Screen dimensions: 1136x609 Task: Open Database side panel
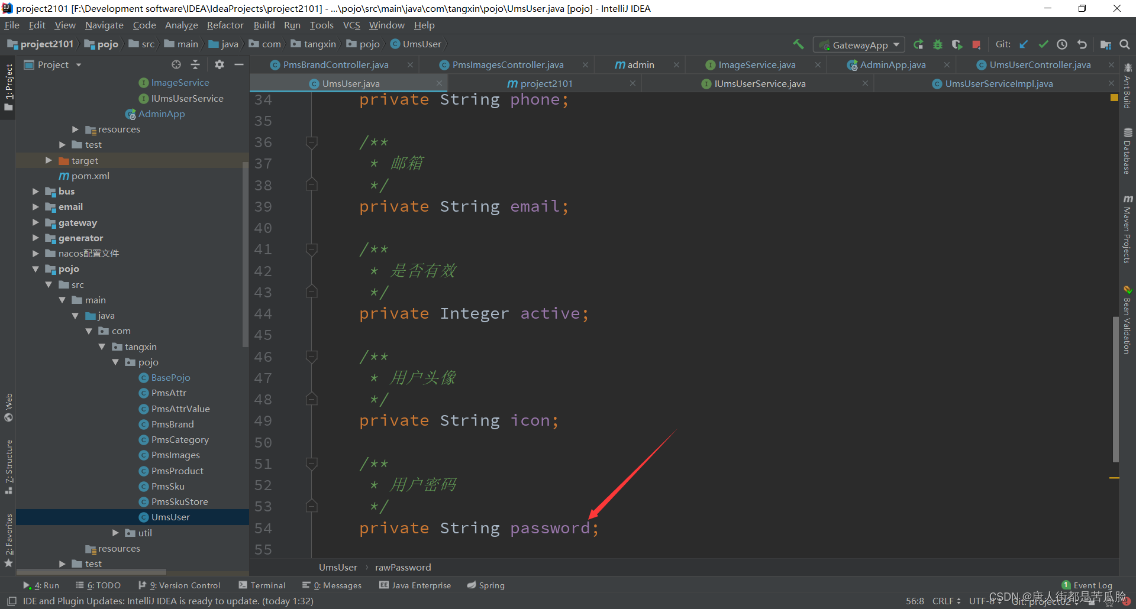tap(1128, 151)
